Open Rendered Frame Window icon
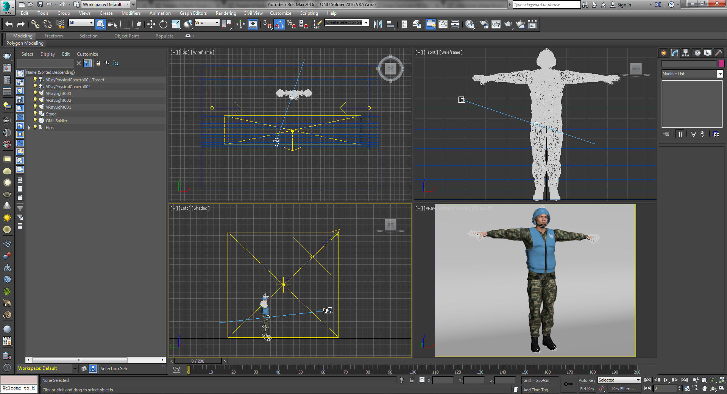 tap(496, 24)
